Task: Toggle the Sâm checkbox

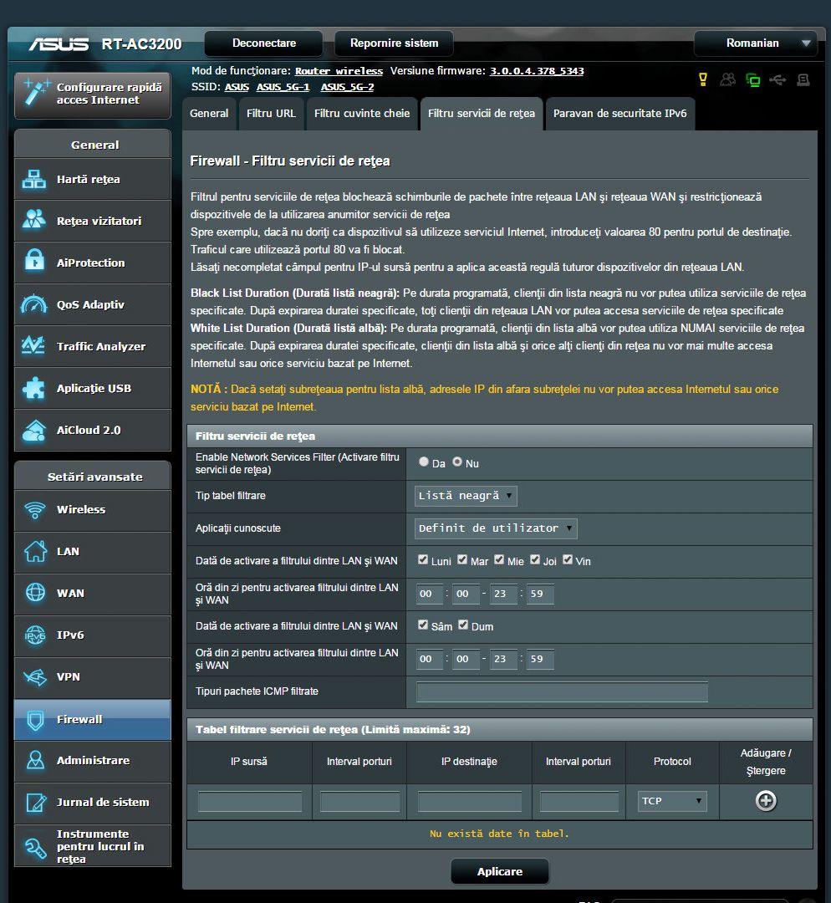Action: tap(424, 625)
